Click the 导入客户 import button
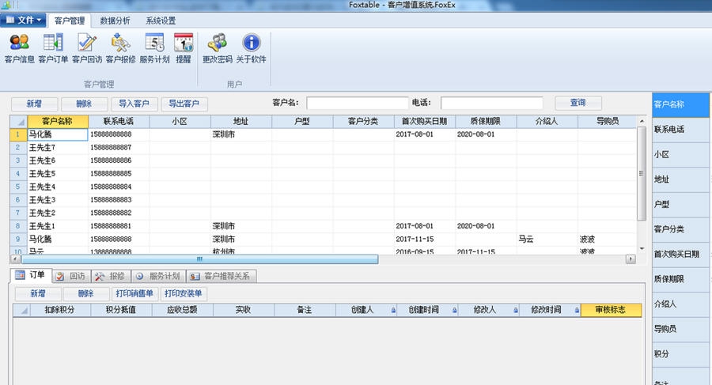712x385 pixels. (x=134, y=104)
